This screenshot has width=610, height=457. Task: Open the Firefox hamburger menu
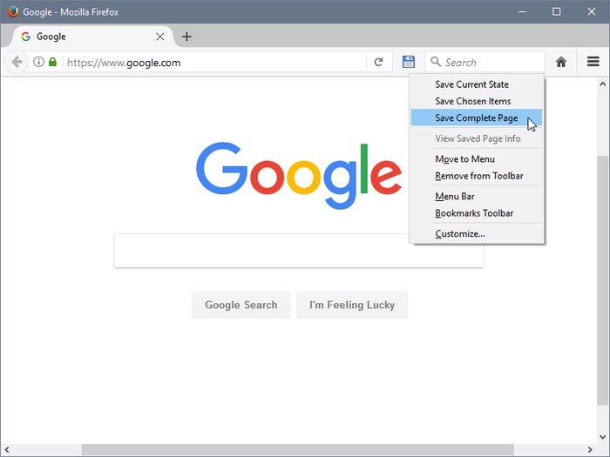[593, 62]
